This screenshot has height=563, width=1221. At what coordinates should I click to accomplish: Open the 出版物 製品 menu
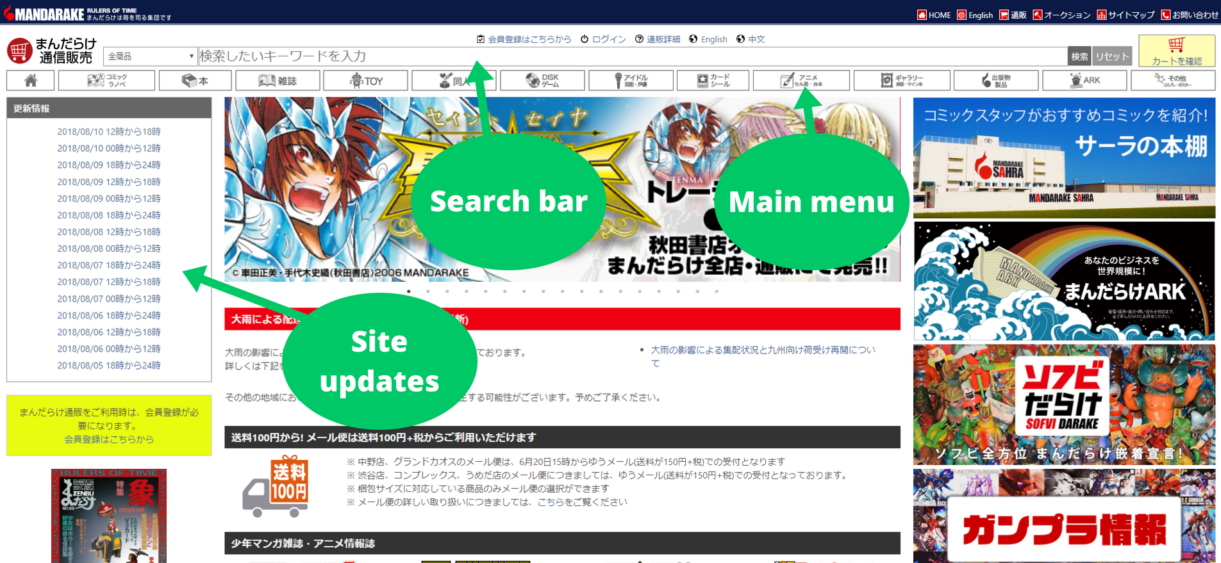point(996,81)
